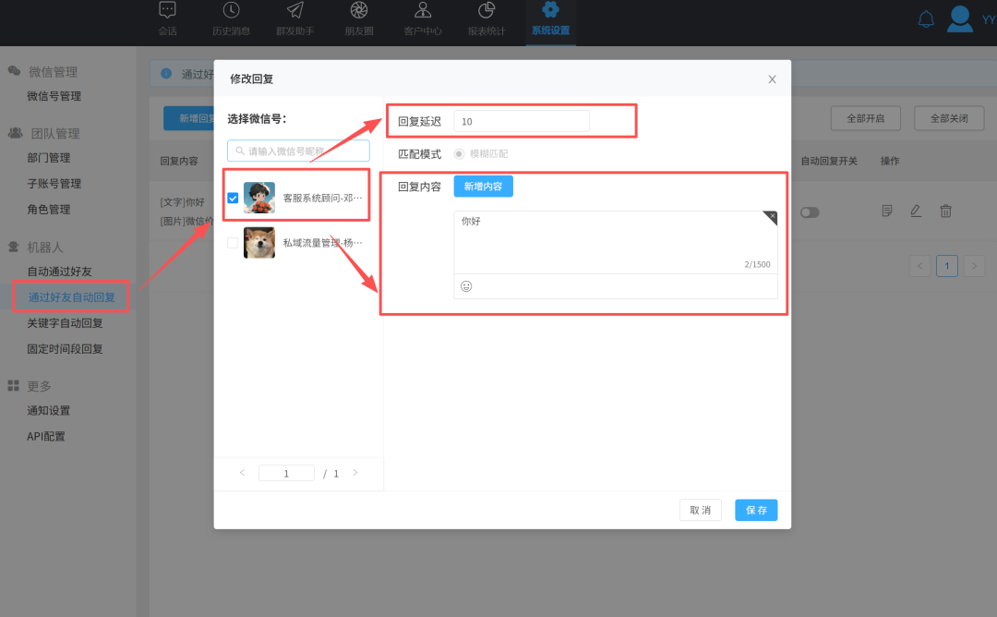
Task: Click the info icon in notice bar
Action: [166, 74]
